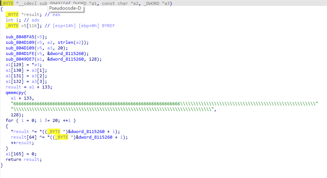Click '_DWORD *a3' parameter in signature
This screenshot has height=178, width=327.
tap(156, 3)
